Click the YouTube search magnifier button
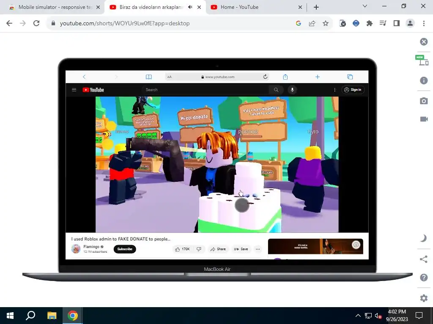Screen dimensions: 433x324 (276, 90)
